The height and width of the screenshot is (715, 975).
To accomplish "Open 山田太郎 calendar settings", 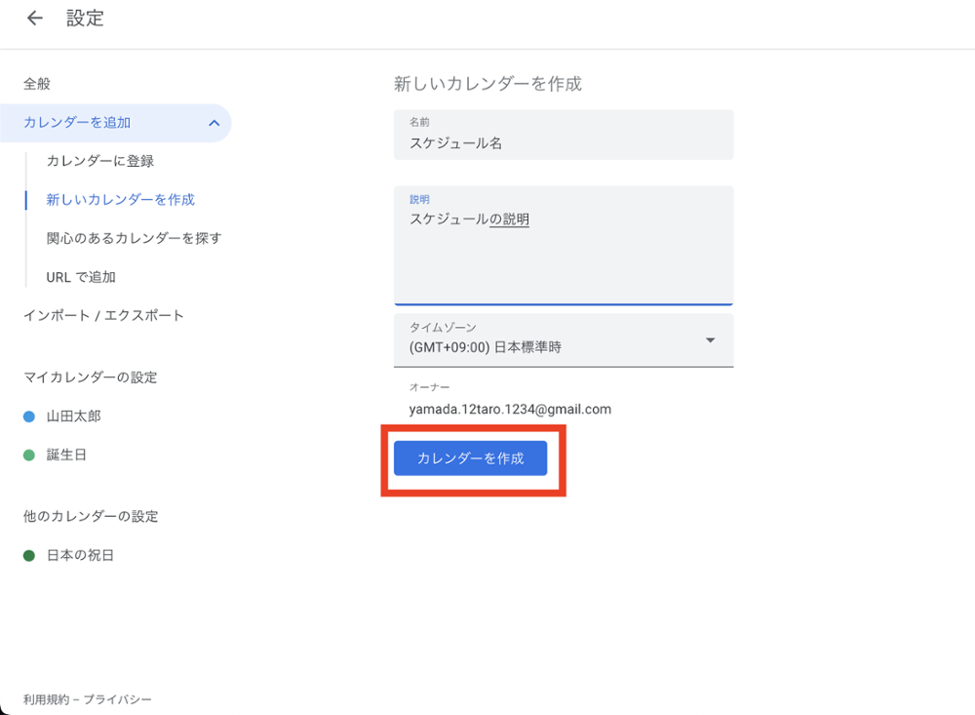I will click(74, 417).
